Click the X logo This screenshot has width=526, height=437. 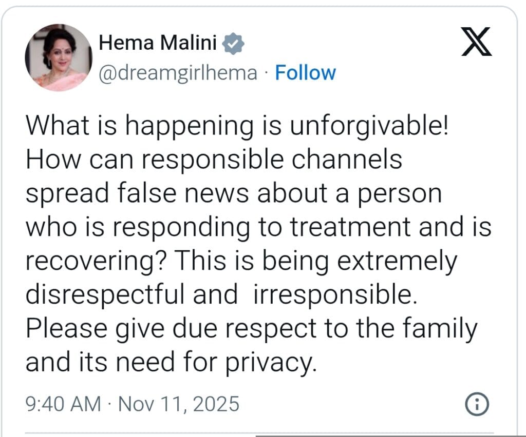pyautogui.click(x=475, y=42)
